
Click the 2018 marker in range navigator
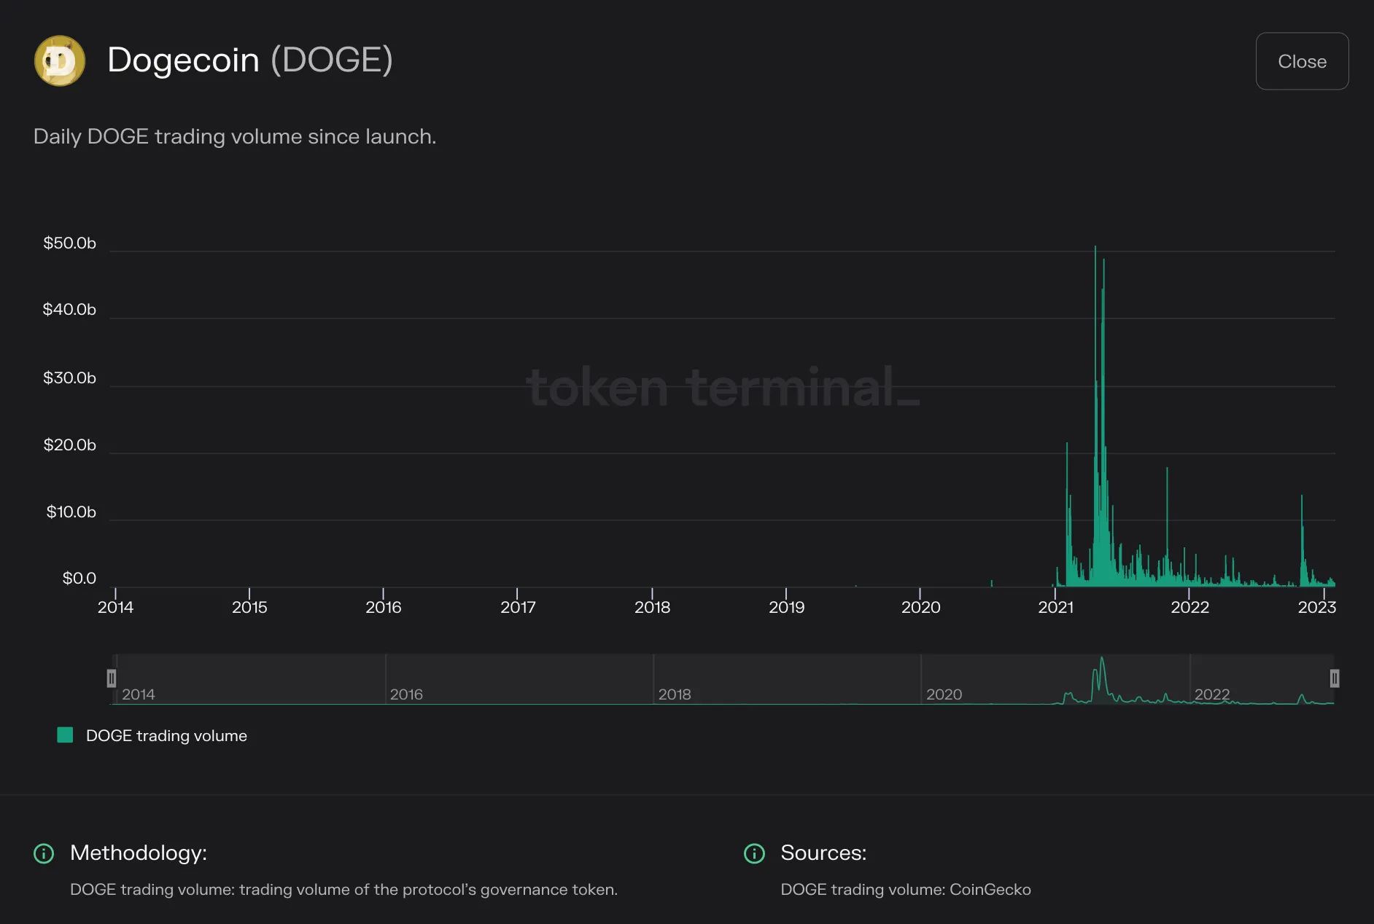[675, 694]
